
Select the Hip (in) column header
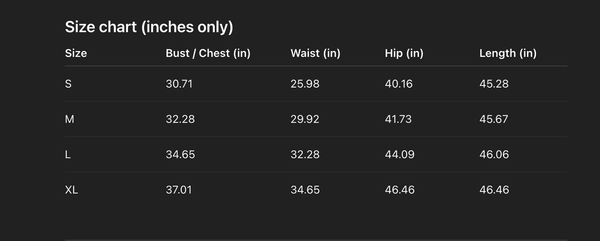click(404, 53)
